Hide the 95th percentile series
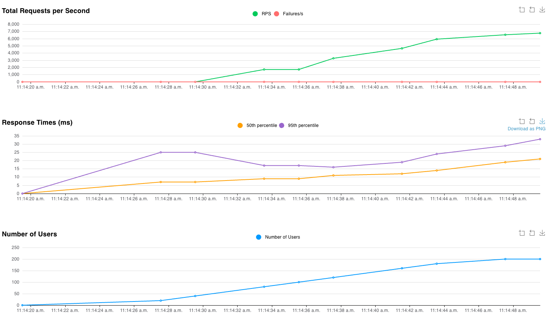The height and width of the screenshot is (335, 555). tap(298, 125)
